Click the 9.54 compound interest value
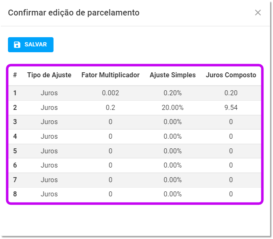273x239 pixels. tap(231, 108)
